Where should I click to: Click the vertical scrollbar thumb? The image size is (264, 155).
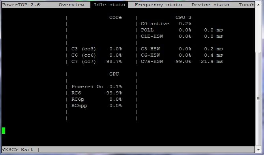(x=258, y=99)
